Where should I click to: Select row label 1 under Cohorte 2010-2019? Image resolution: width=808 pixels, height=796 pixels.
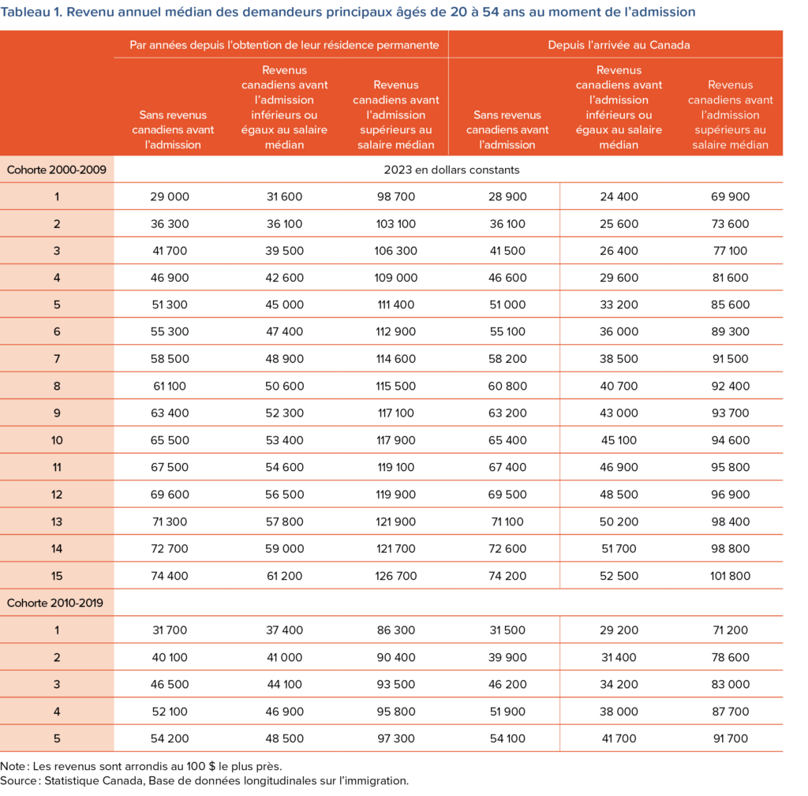coord(57,630)
